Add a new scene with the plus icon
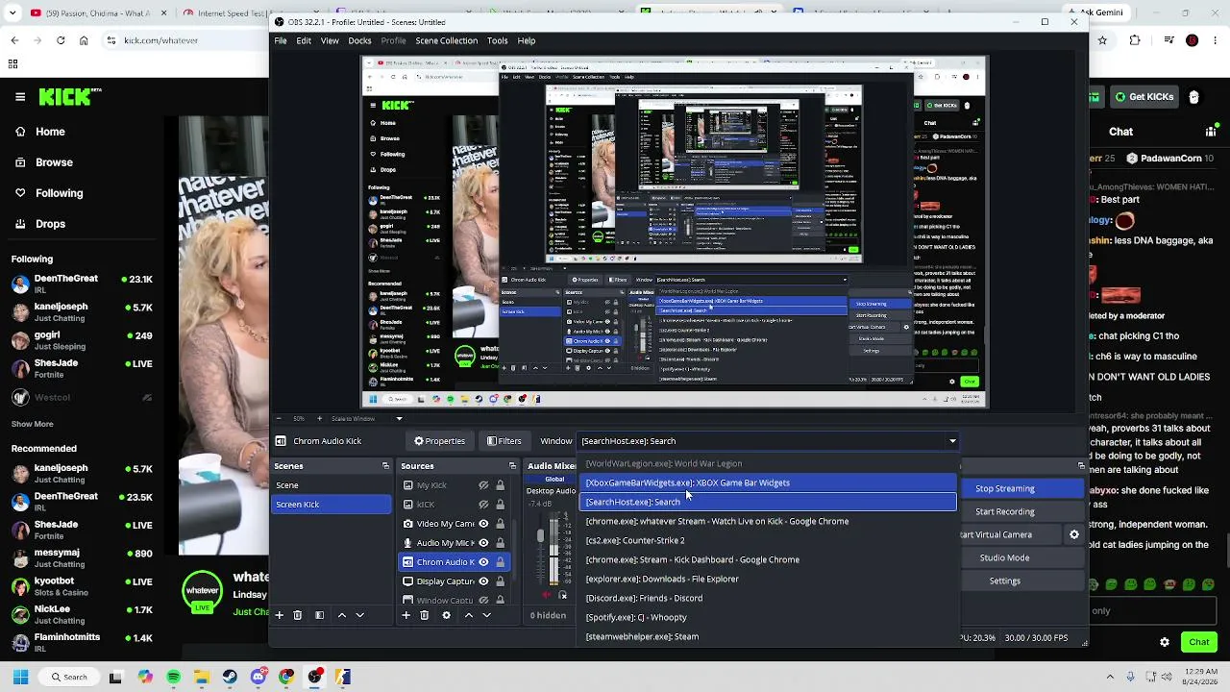 coord(280,615)
